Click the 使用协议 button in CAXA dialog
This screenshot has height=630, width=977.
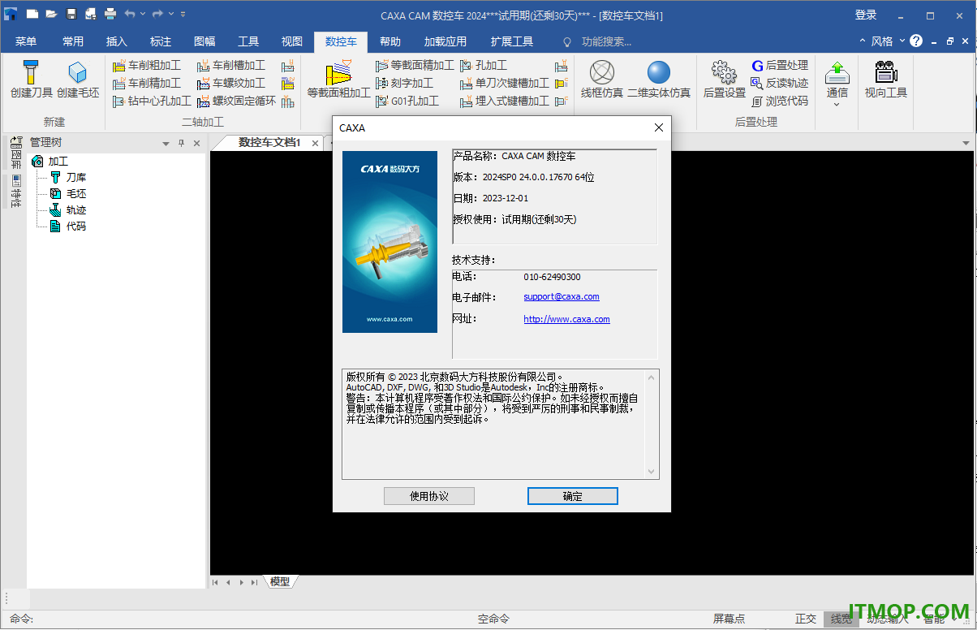(429, 496)
